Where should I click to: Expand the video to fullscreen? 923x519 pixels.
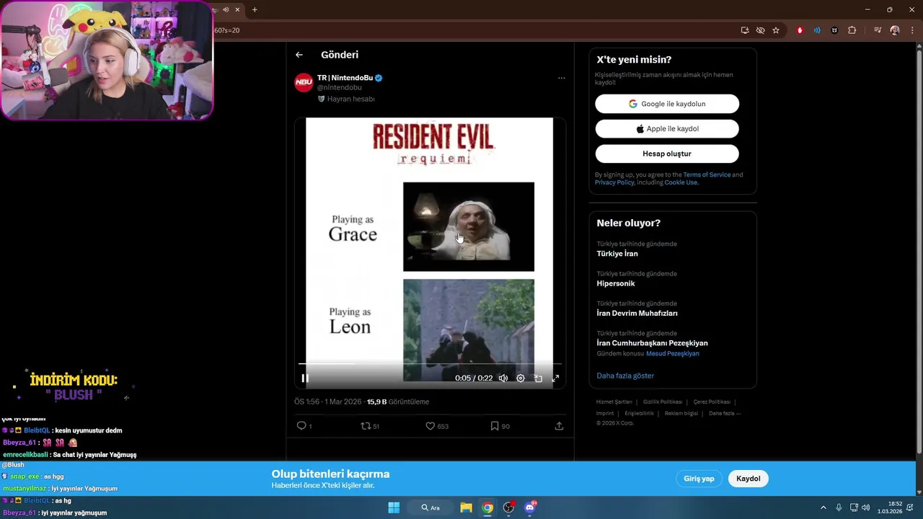coord(555,378)
